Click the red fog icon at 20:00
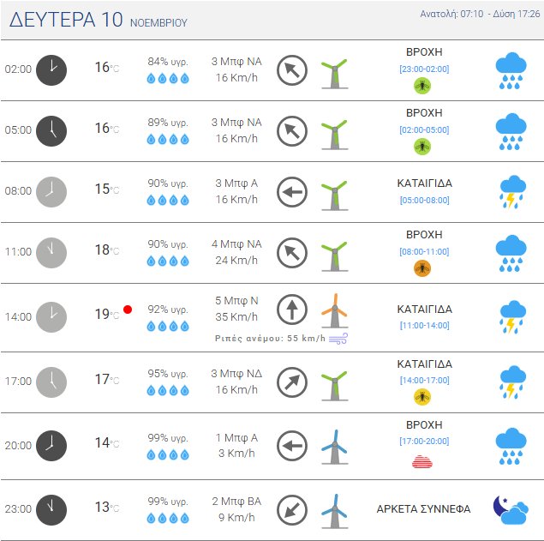Image resolution: width=544 pixels, height=541 pixels. coord(423,461)
